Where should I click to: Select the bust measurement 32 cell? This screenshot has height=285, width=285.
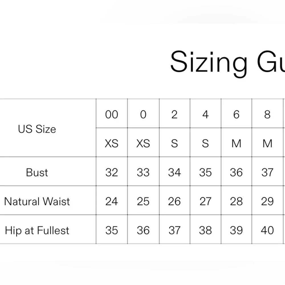tap(111, 172)
